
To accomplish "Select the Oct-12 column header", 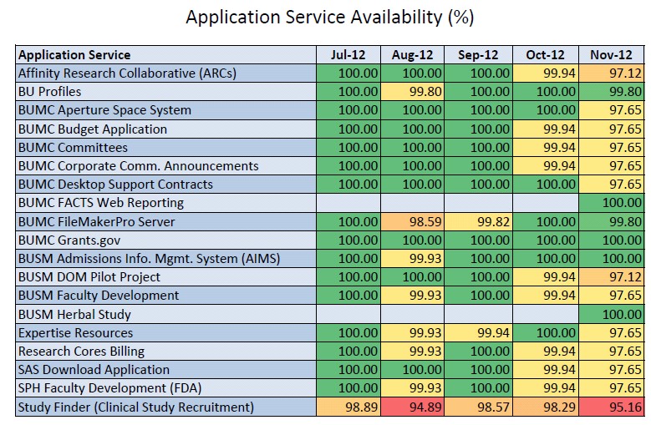I will click(x=546, y=55).
